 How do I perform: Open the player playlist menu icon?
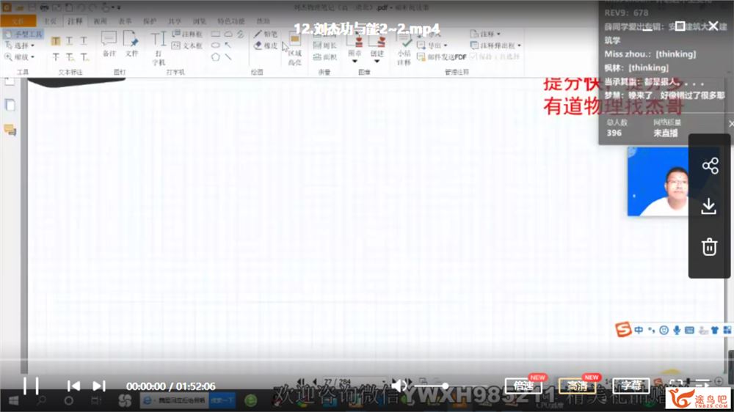point(702,384)
